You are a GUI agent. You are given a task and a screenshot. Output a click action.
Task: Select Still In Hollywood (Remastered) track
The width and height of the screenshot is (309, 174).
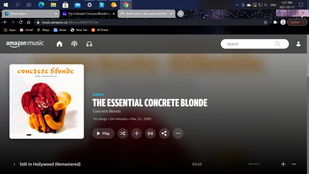(50, 164)
